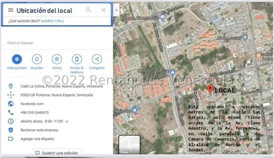Click the magnifier search icon
The width and height of the screenshot is (274, 158).
tap(89, 10)
